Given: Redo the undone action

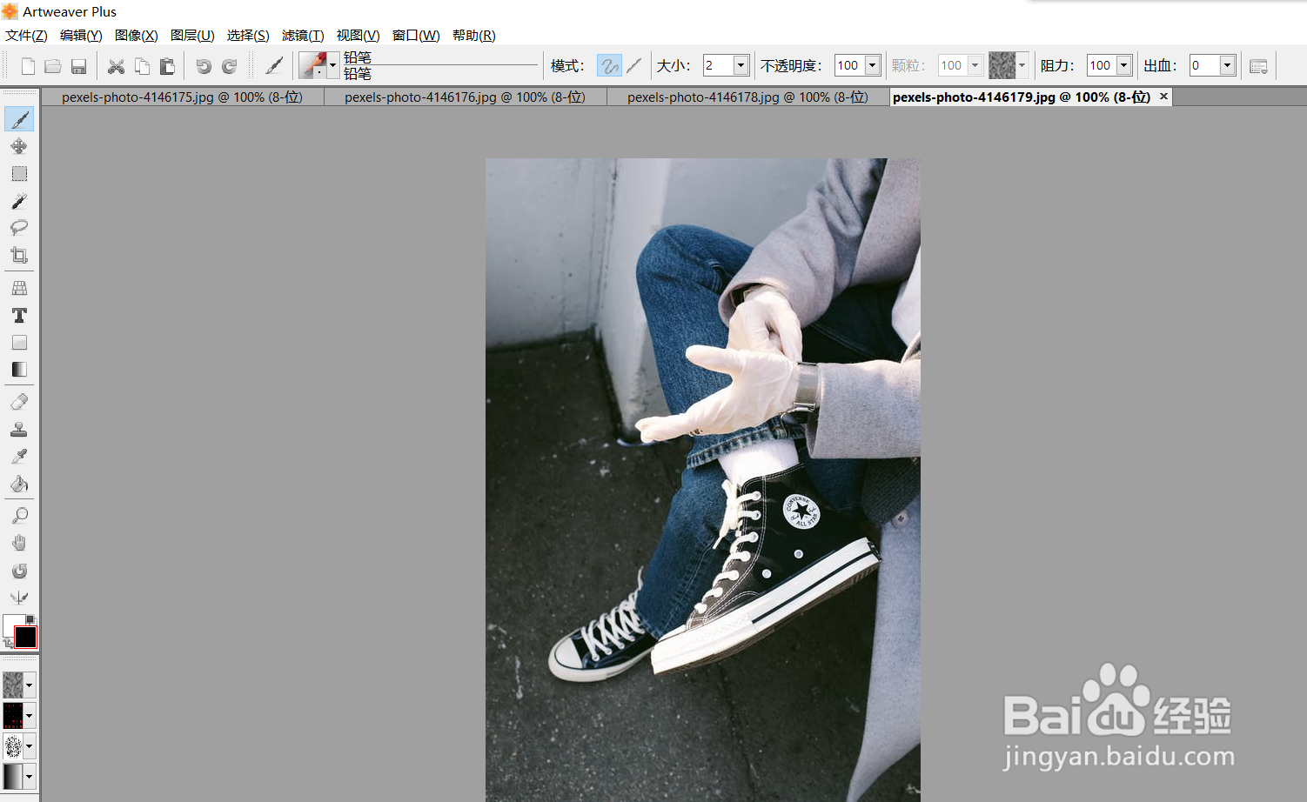Looking at the screenshot, I should tap(230, 66).
